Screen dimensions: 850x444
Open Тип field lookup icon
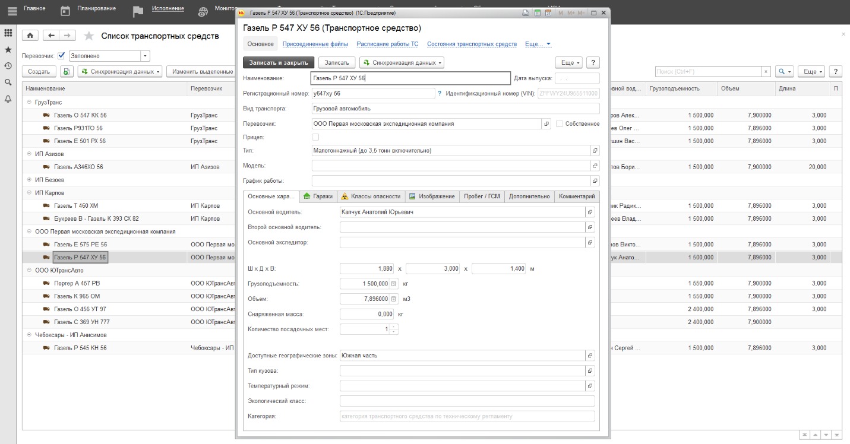595,151
